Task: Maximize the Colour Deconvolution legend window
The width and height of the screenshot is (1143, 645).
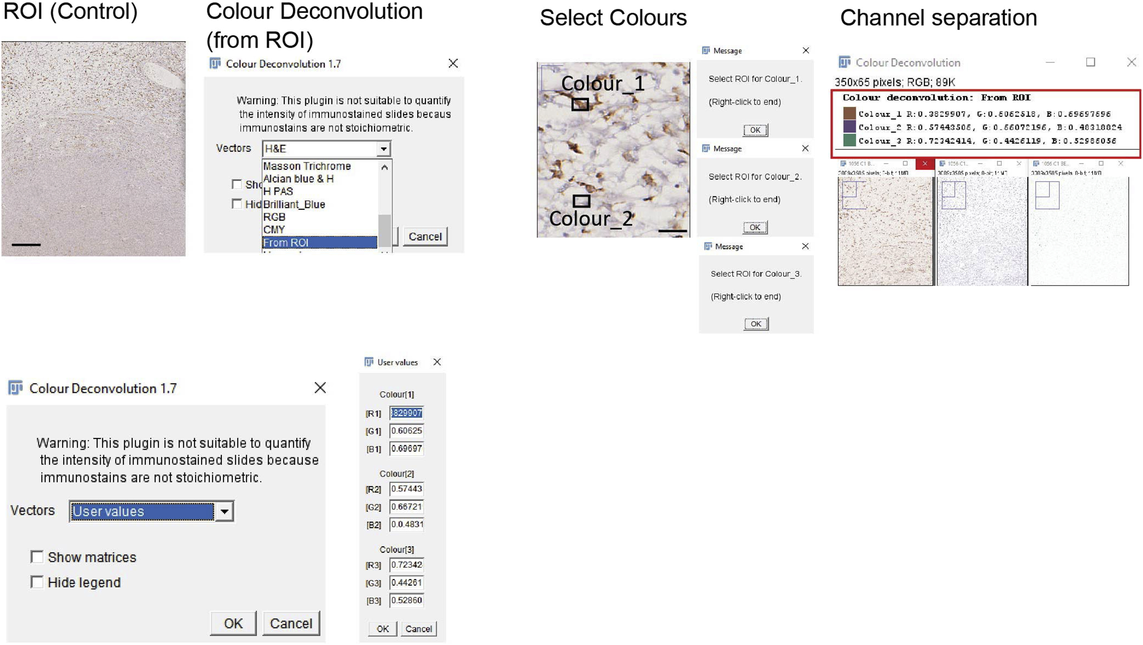Action: (x=1090, y=62)
